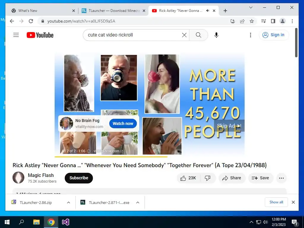Viewport: 304px width, 228px height.
Task: Click Watch now ad button
Action: [123, 123]
